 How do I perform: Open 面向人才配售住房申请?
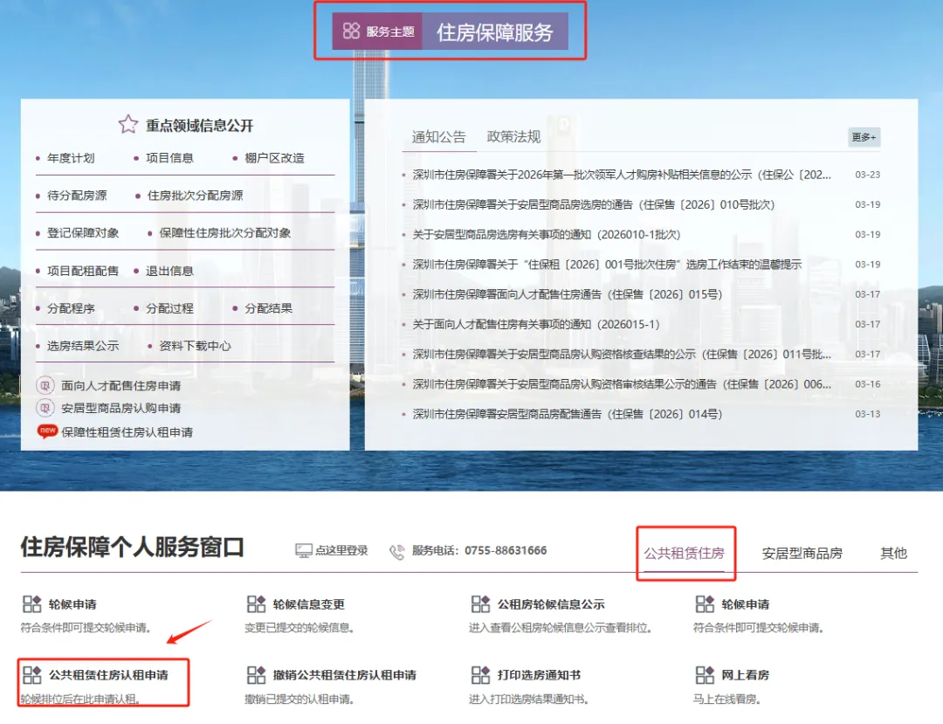(120, 385)
